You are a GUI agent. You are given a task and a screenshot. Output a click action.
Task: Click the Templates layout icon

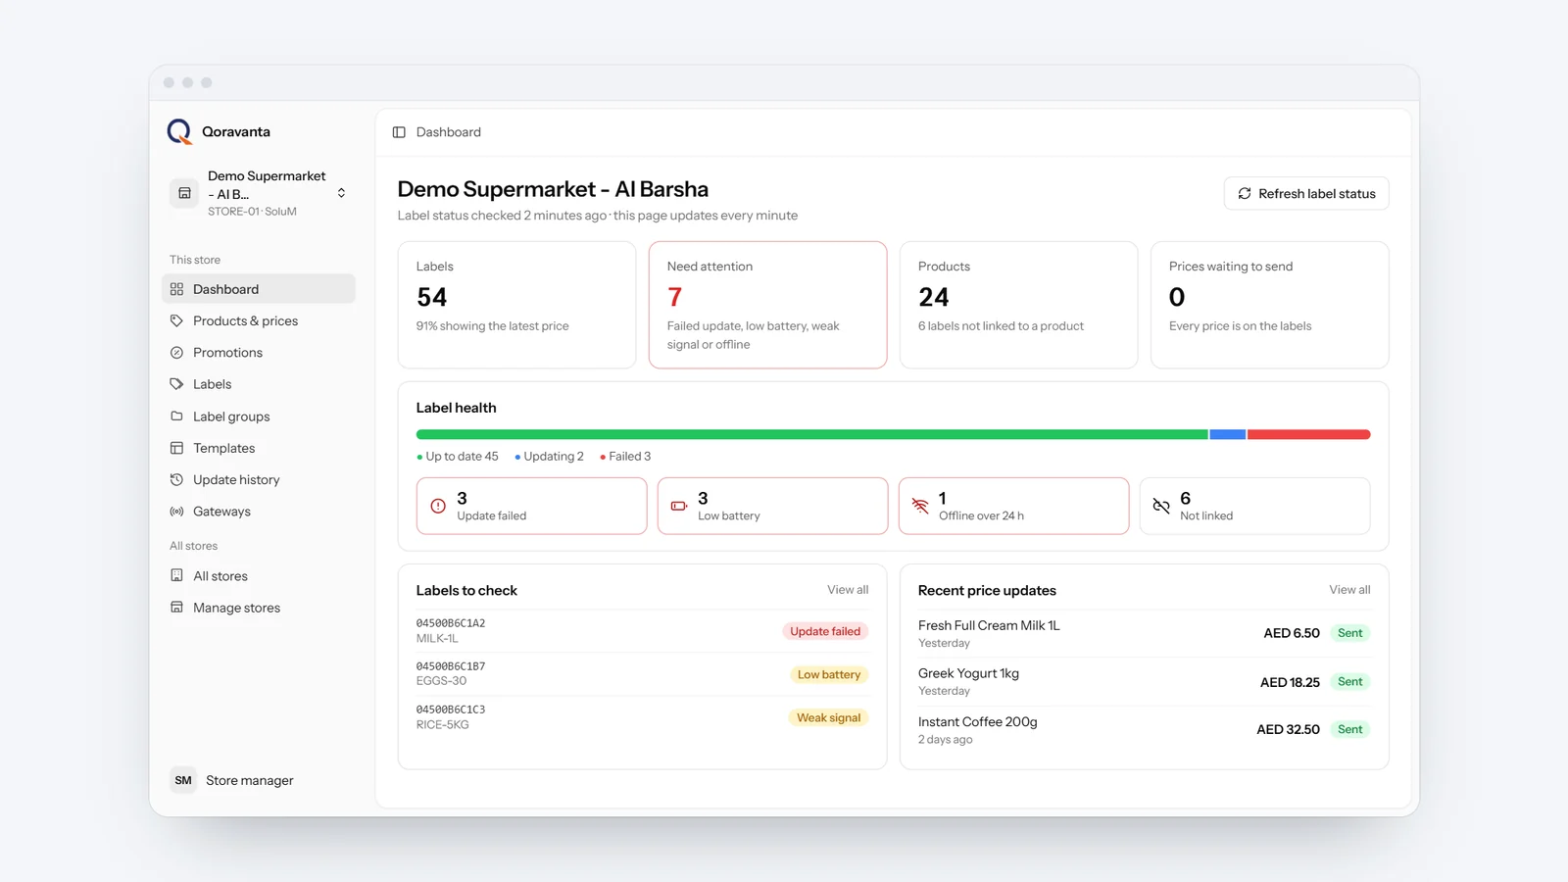pyautogui.click(x=176, y=448)
